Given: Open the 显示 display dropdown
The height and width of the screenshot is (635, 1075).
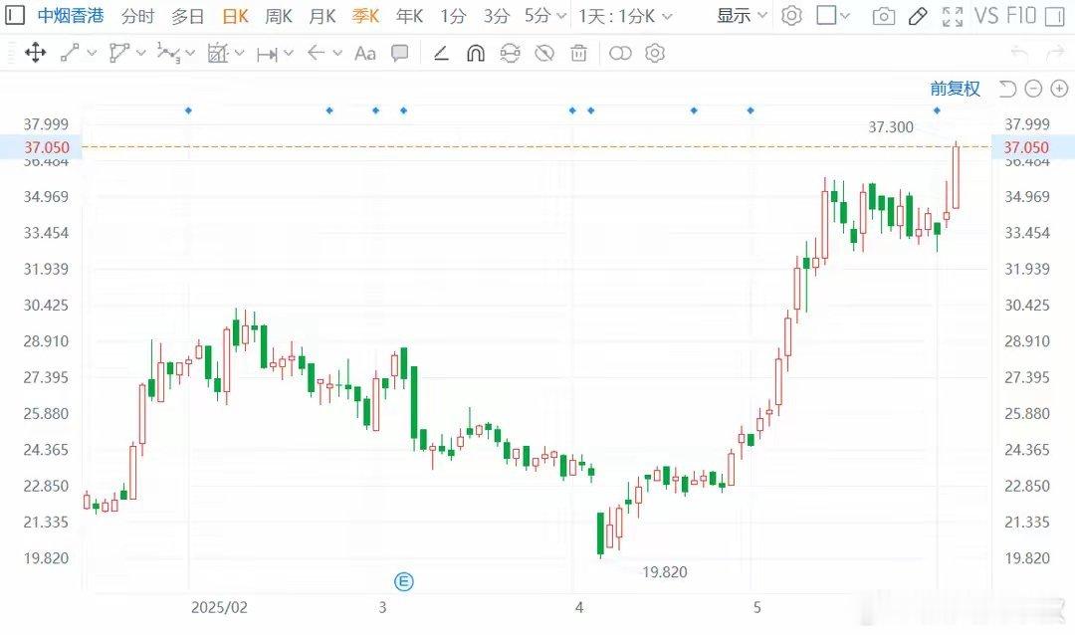Looking at the screenshot, I should pos(742,16).
